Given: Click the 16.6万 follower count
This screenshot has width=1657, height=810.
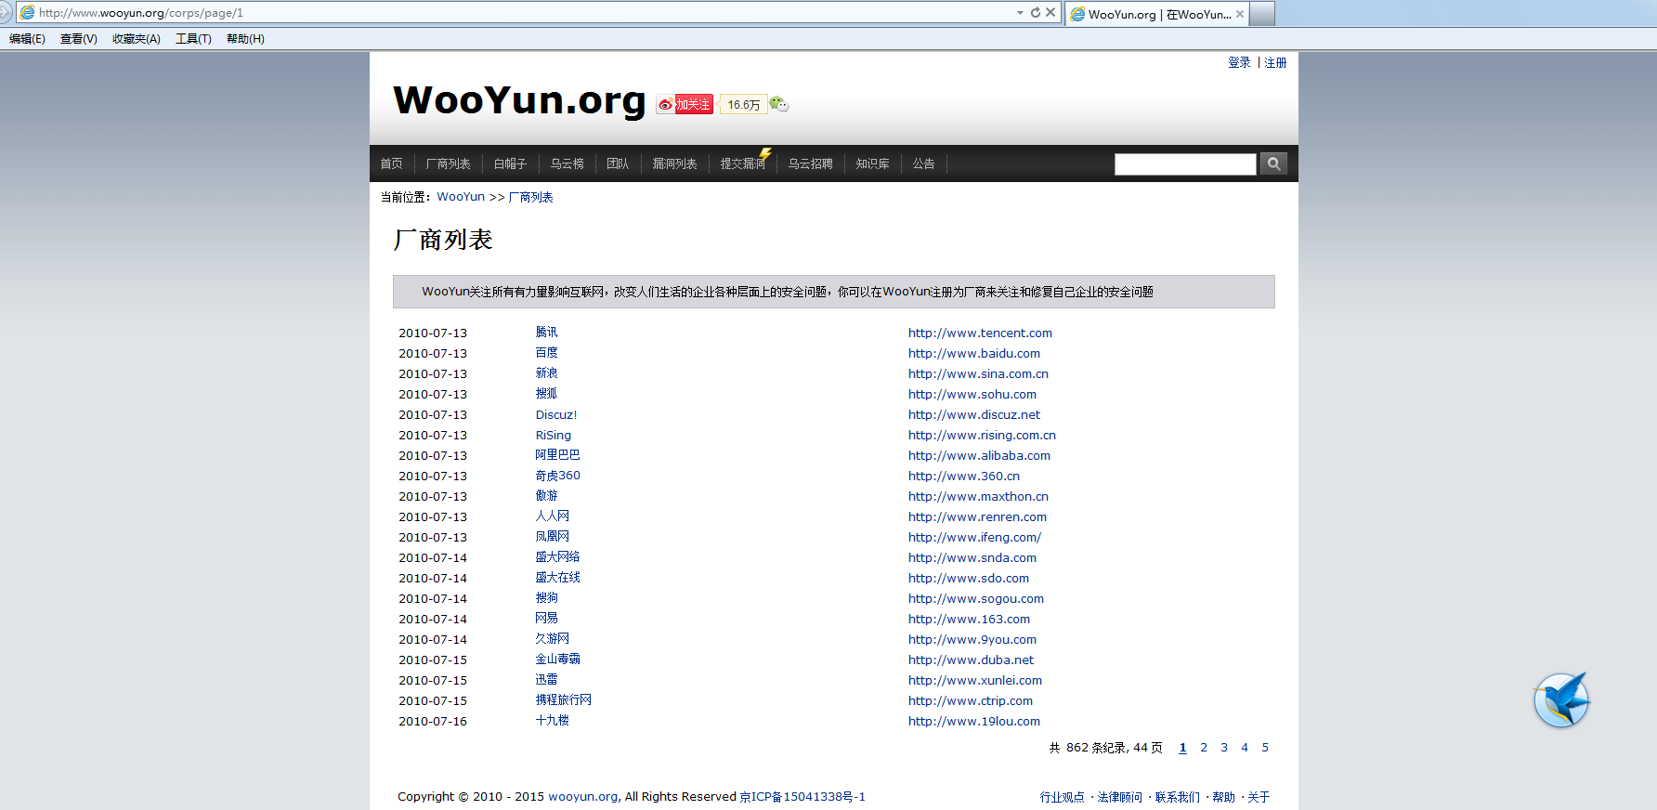Looking at the screenshot, I should tap(743, 105).
